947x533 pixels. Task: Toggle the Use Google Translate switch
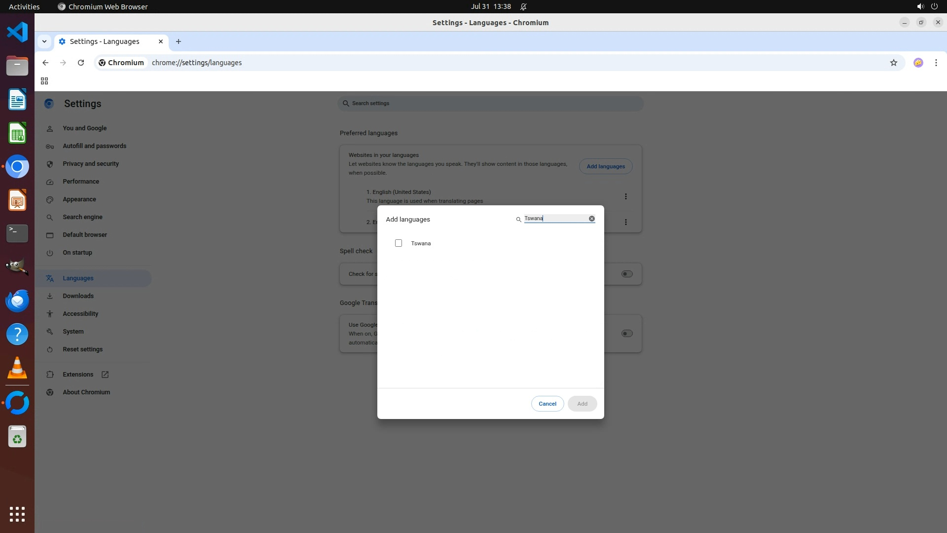coord(626,334)
